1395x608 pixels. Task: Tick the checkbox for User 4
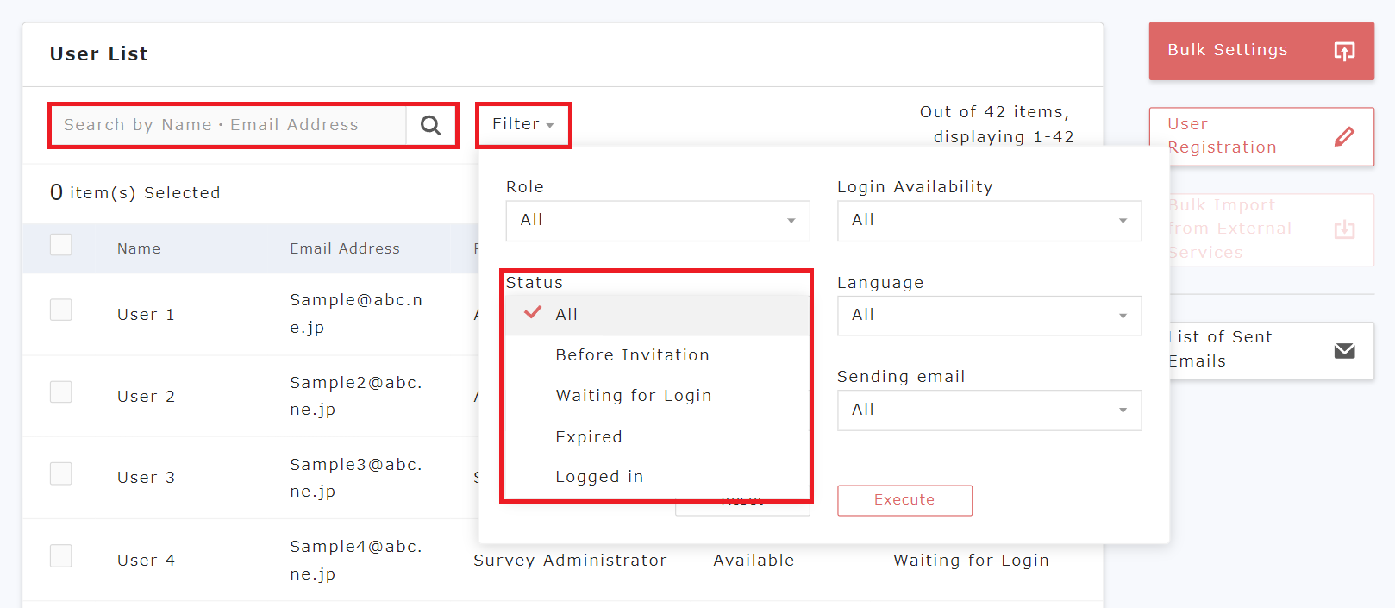coord(61,556)
